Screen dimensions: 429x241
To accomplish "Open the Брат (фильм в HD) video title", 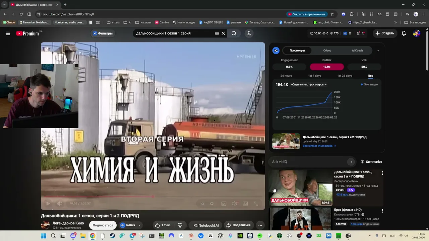I will [x=348, y=210].
